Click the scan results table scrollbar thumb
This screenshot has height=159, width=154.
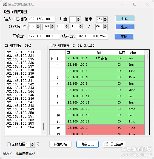(147, 57)
